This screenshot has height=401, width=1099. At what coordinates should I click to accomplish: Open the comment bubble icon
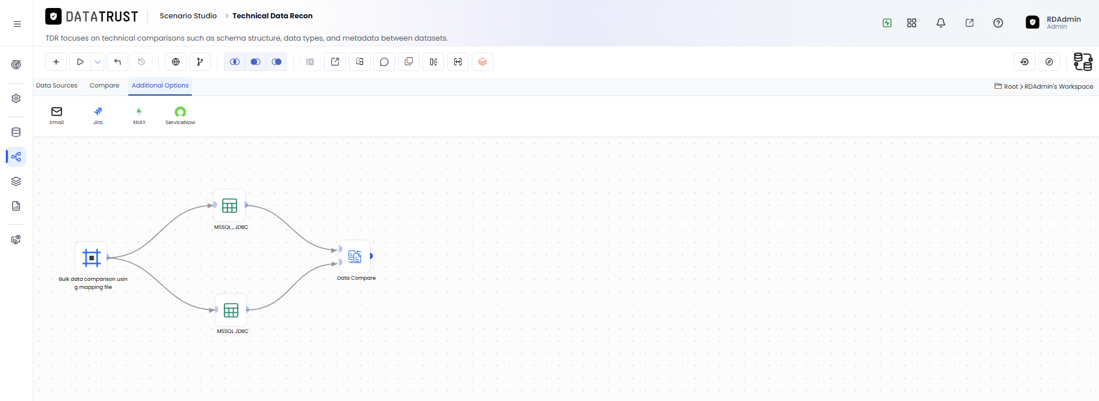[x=384, y=62]
